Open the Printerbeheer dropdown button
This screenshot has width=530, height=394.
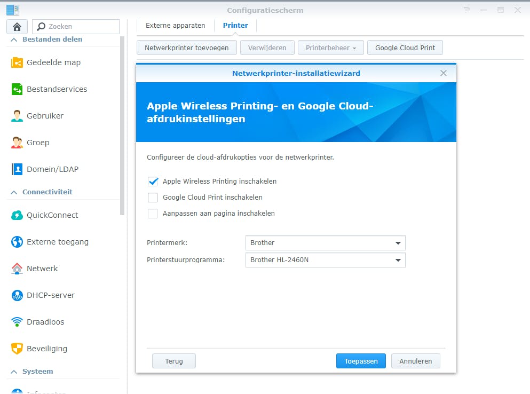[330, 48]
